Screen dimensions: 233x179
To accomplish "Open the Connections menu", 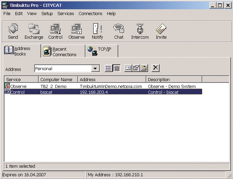I will 90,14.
